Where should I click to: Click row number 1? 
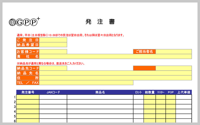[x=15, y=97]
